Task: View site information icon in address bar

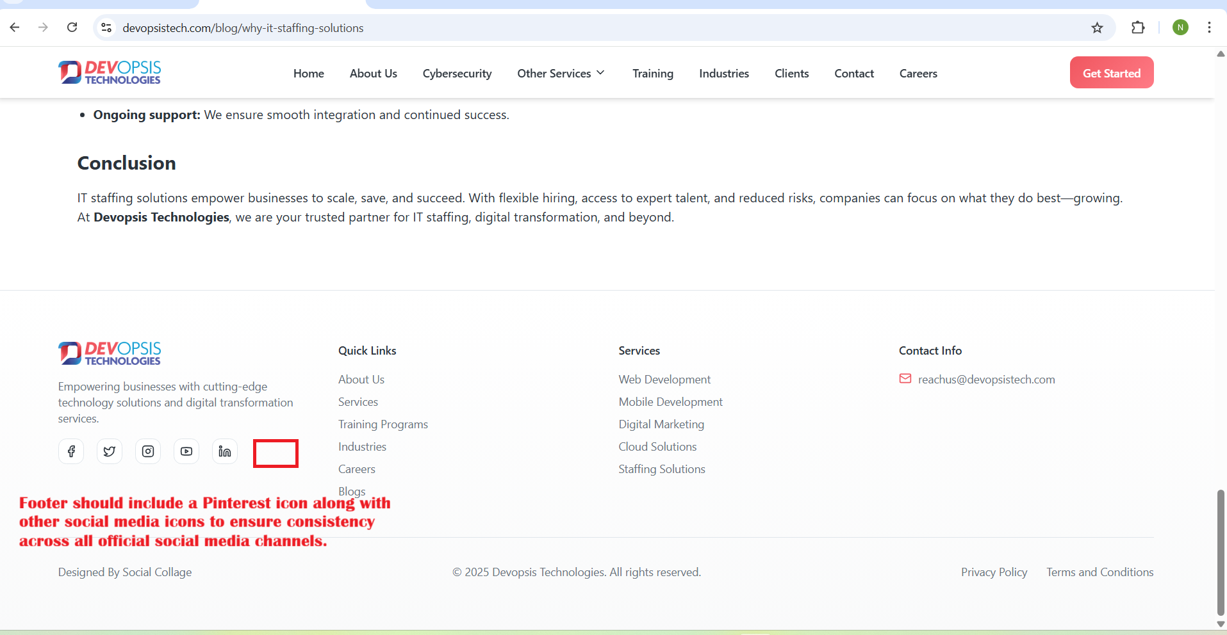Action: [x=107, y=28]
